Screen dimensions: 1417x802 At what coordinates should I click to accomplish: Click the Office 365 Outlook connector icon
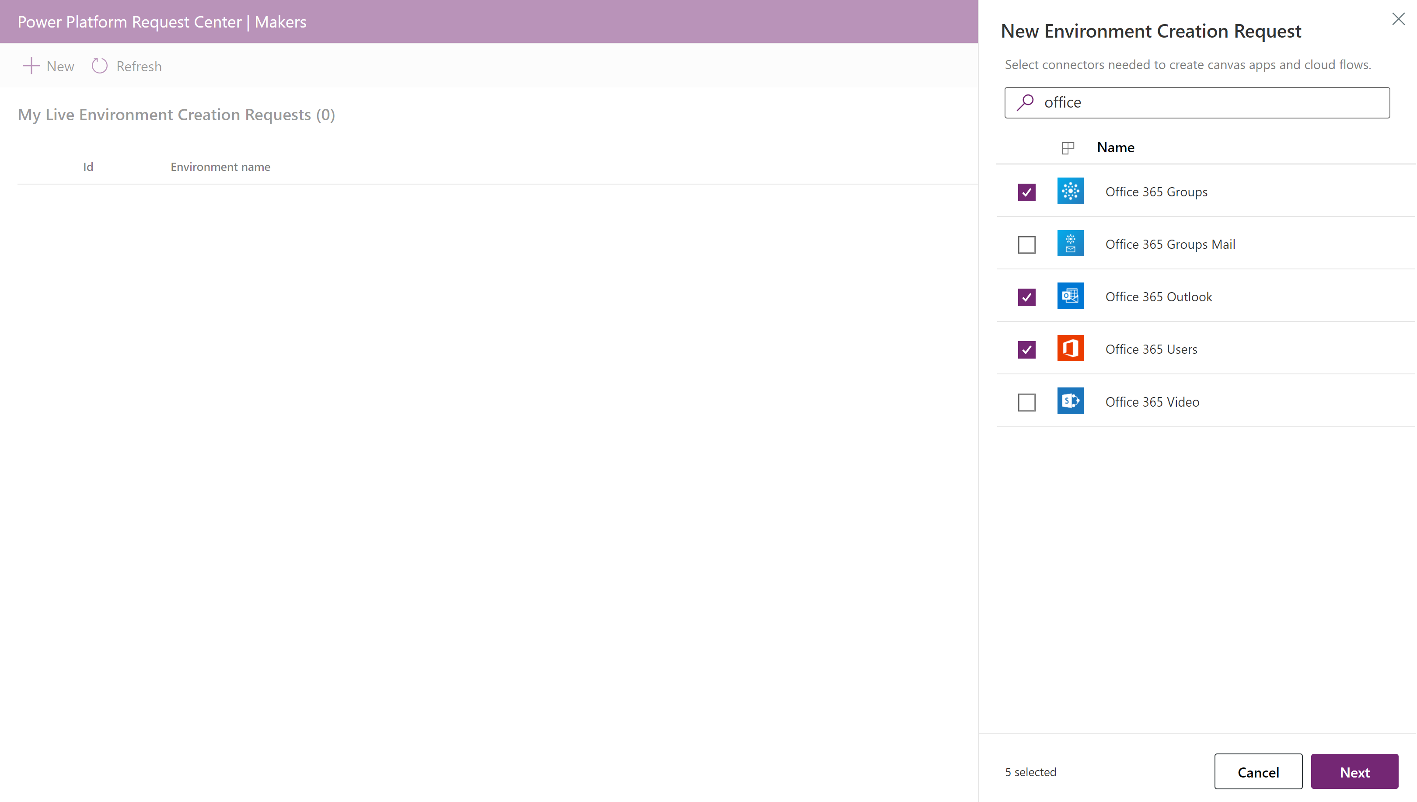(1070, 296)
